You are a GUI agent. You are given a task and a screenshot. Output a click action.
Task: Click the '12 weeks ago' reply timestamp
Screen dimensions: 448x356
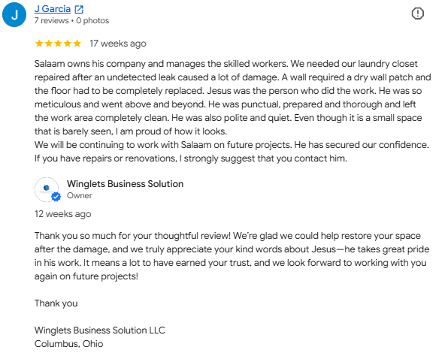pos(63,214)
